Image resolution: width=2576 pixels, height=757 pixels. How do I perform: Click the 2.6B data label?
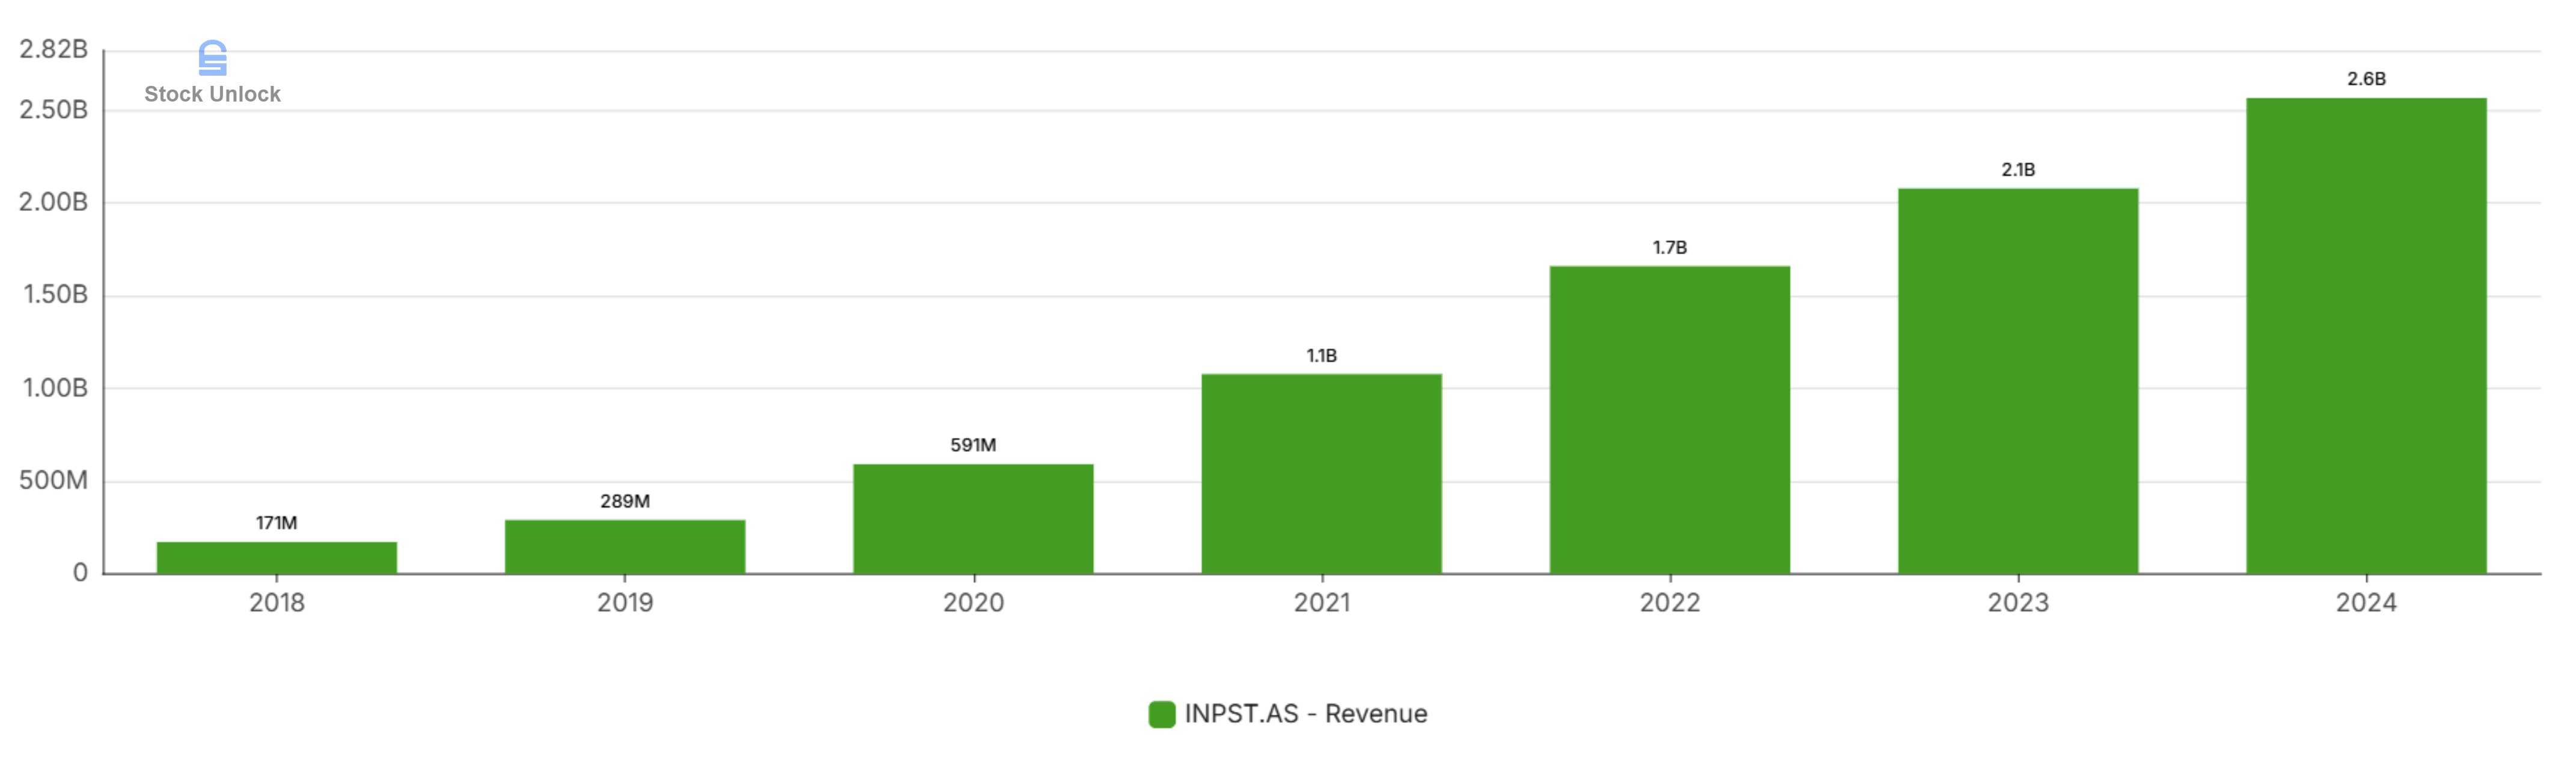coord(2366,79)
